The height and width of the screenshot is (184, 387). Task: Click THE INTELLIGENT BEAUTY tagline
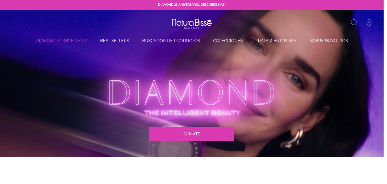[x=192, y=113]
